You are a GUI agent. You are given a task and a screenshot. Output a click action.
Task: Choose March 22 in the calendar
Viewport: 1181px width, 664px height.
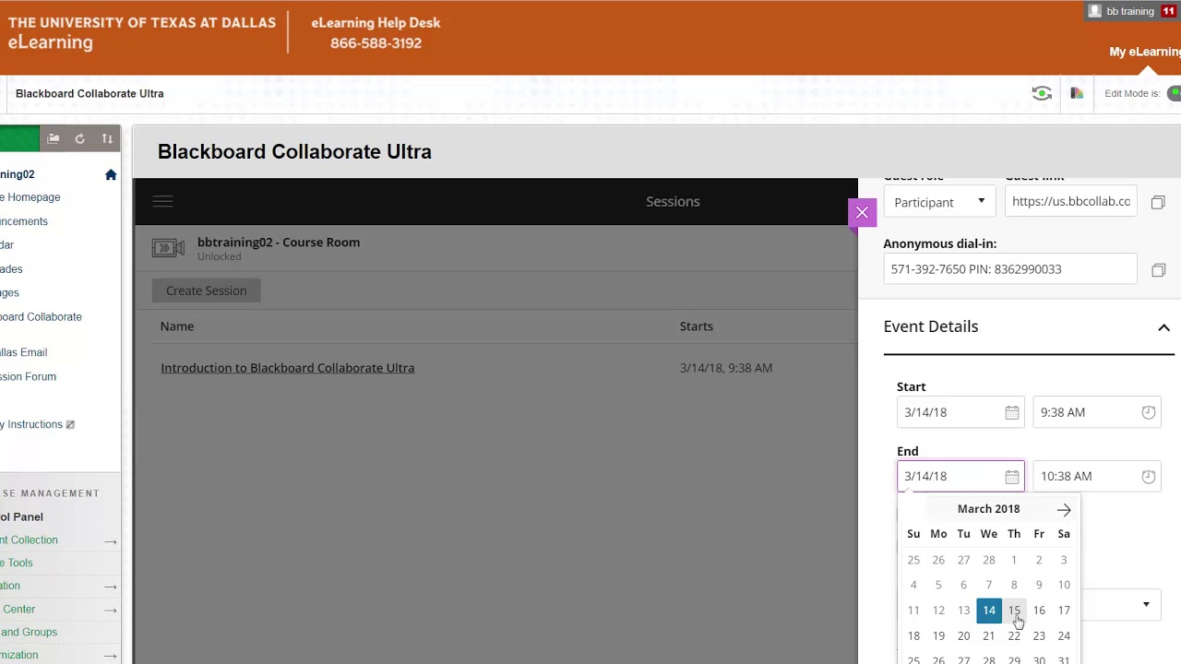(1014, 635)
